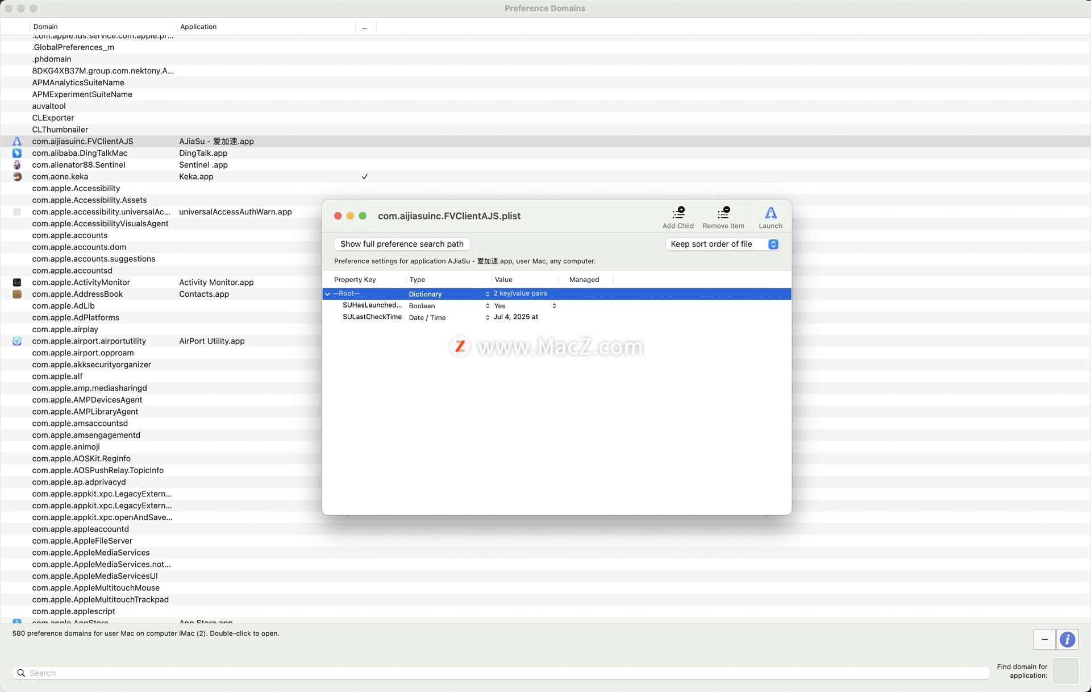This screenshot has height=692, width=1091.
Task: Click the Add Child toolbar icon
Action: pyautogui.click(x=678, y=213)
